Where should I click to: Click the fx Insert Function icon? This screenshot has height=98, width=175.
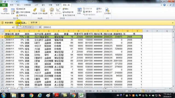[40, 27]
